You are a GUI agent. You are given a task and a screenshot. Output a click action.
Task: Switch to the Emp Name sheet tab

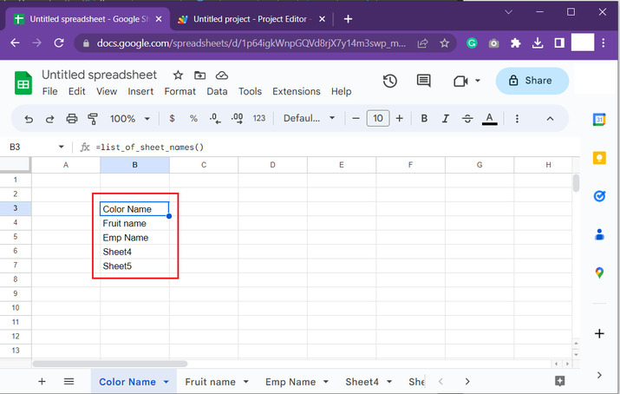tap(290, 382)
